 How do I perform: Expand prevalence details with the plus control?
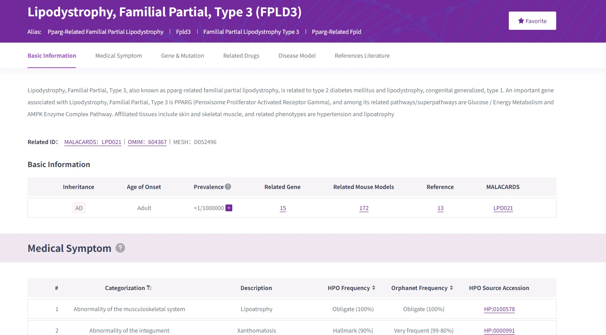[x=229, y=208]
